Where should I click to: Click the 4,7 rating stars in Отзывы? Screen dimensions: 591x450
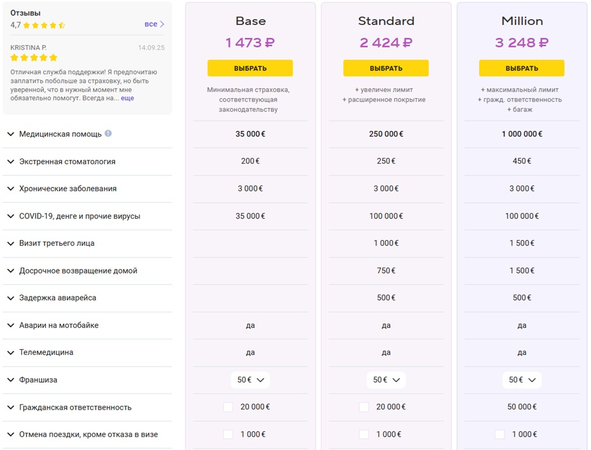44,25
